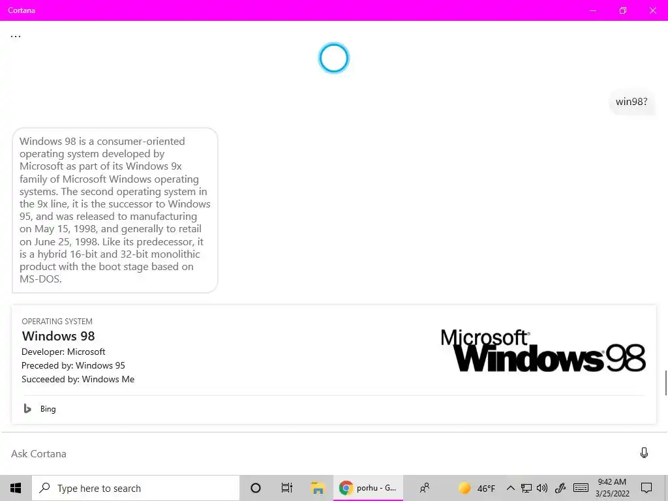Open the Bing logo icon in card

27,408
